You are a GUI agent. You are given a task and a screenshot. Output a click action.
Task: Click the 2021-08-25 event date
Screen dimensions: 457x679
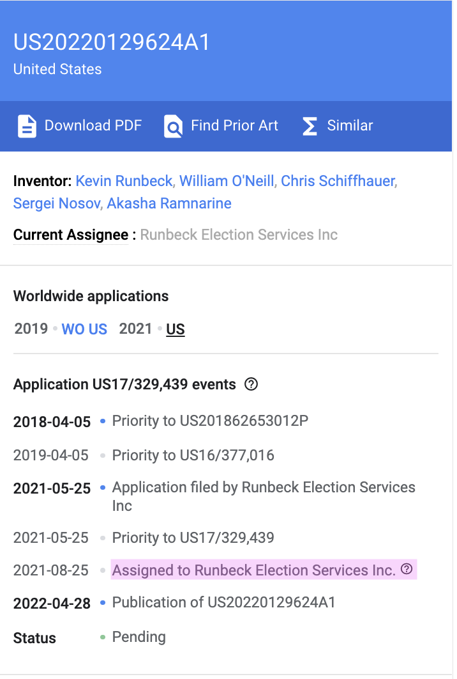pyautogui.click(x=51, y=570)
